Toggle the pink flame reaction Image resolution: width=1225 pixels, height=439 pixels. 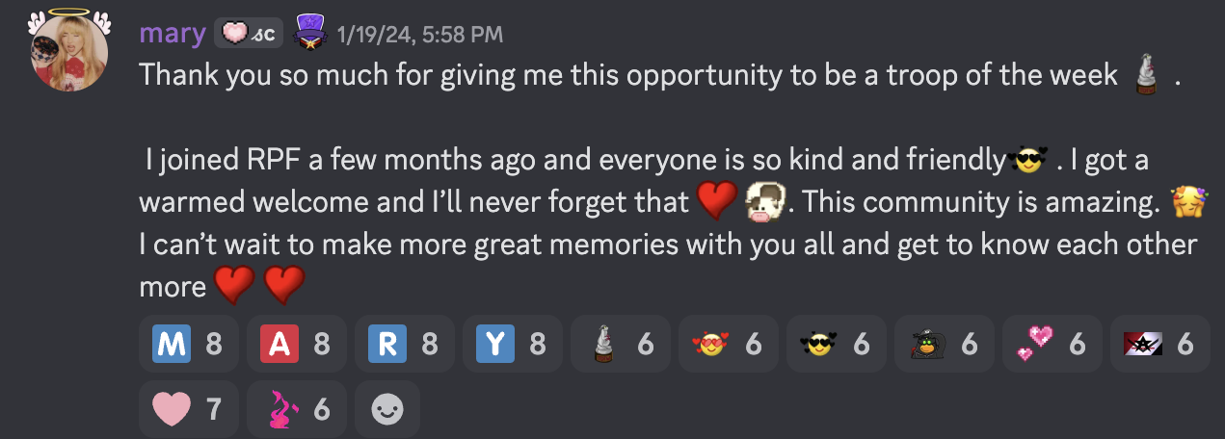pos(296,410)
